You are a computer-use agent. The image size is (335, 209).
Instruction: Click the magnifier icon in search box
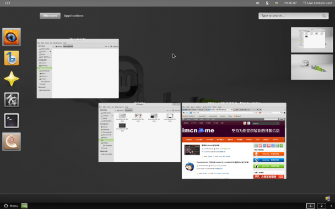coord(324,16)
